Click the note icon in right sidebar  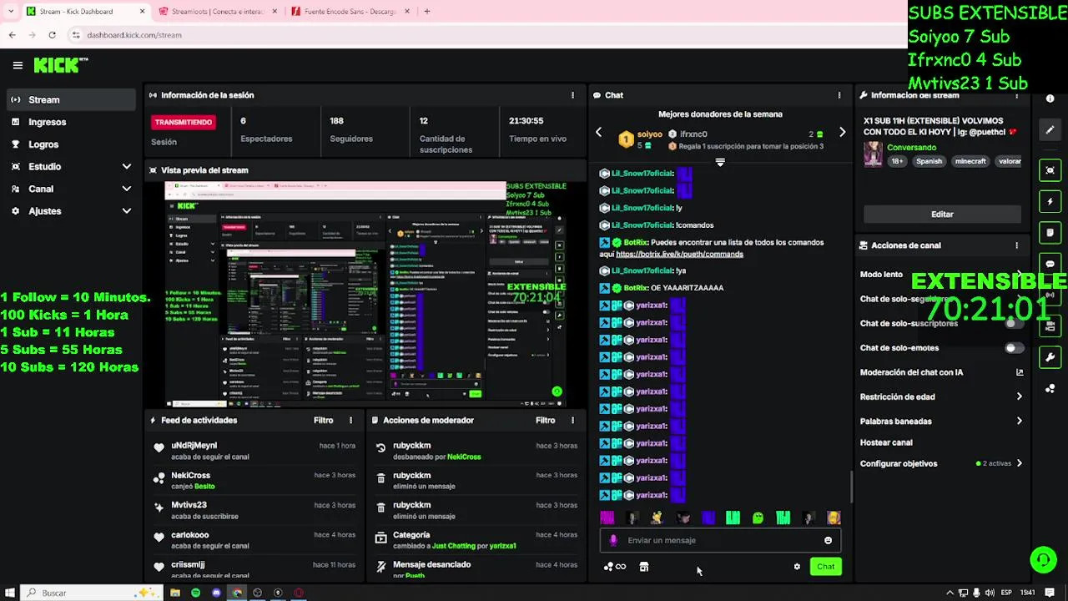click(1050, 232)
